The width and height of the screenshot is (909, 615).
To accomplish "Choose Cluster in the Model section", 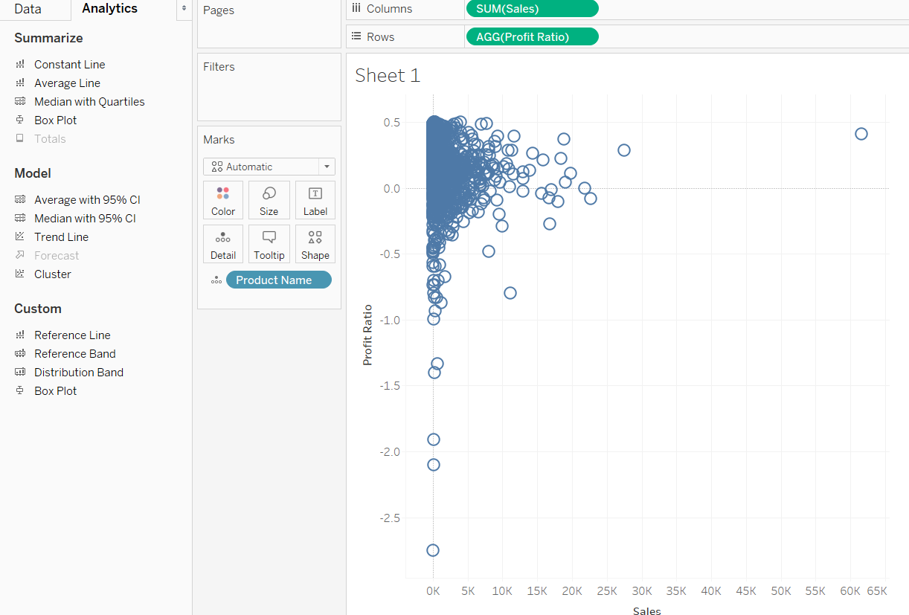I will click(x=53, y=274).
